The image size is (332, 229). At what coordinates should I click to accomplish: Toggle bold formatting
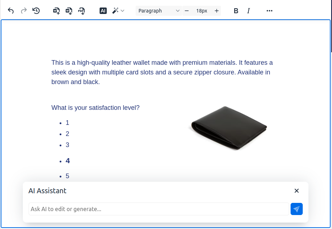(236, 11)
